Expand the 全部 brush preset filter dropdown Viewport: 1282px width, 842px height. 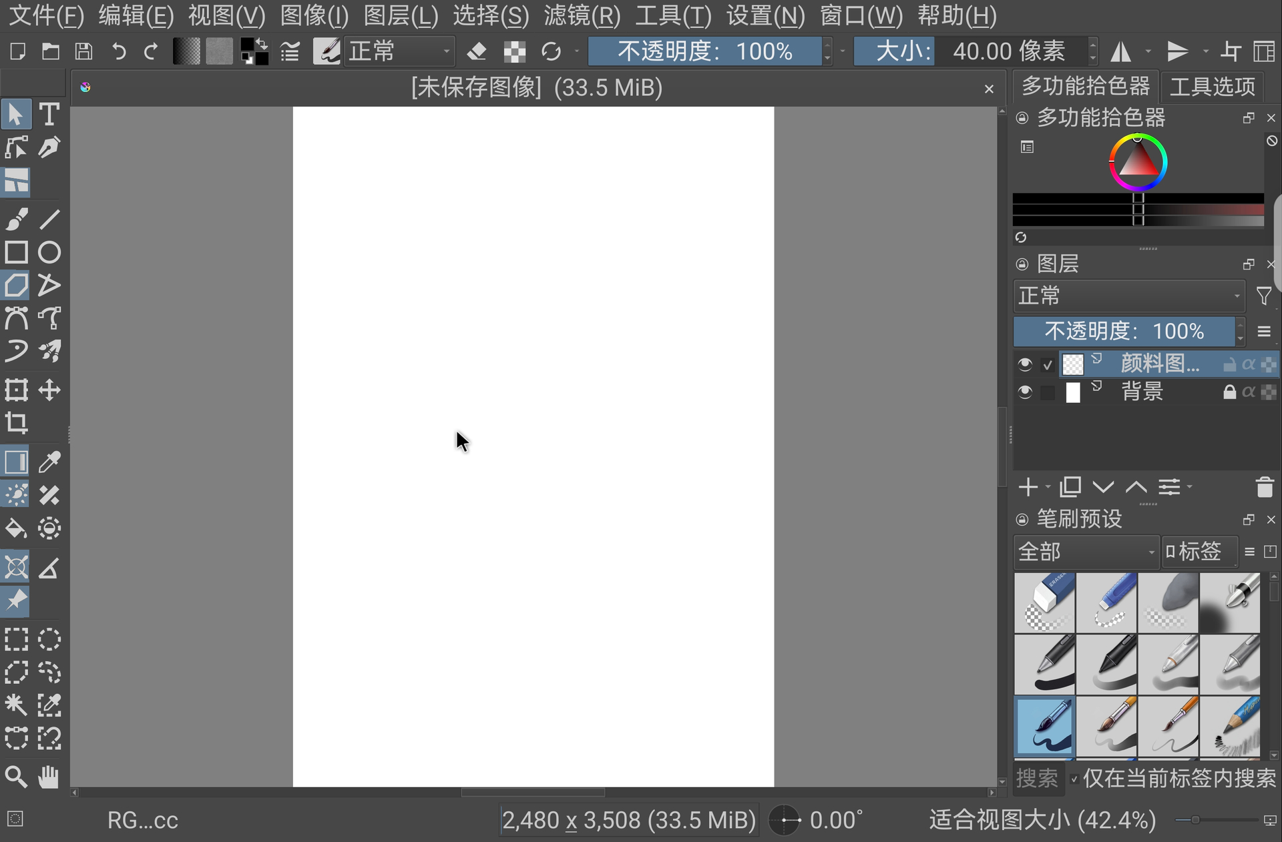tap(1086, 552)
